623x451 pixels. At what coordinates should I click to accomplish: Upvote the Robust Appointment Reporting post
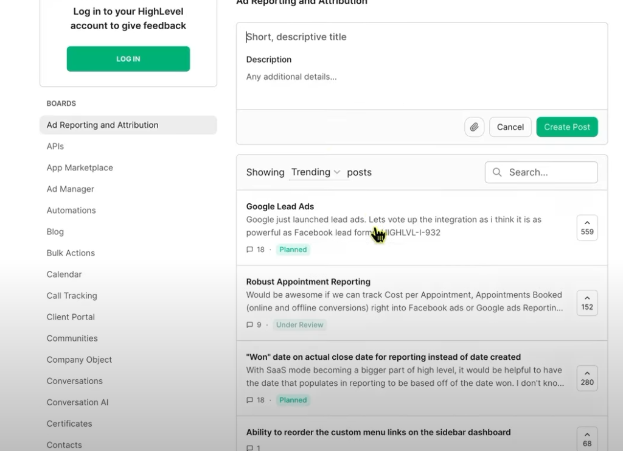coord(587,302)
